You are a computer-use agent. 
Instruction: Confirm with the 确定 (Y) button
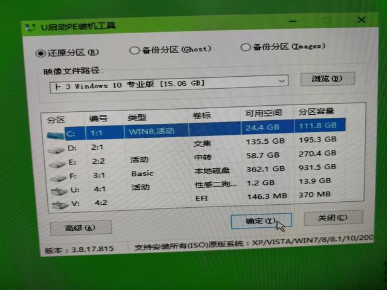click(261, 221)
